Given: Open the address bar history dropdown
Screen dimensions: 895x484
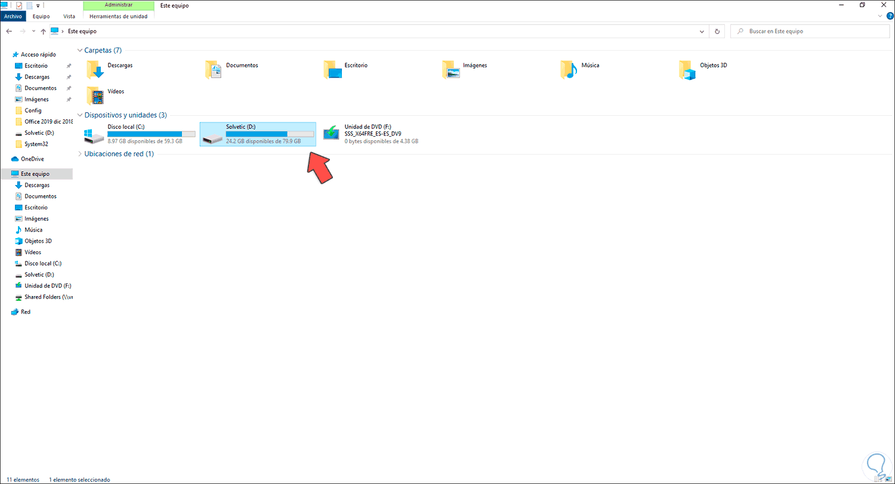Looking at the screenshot, I should coord(702,31).
